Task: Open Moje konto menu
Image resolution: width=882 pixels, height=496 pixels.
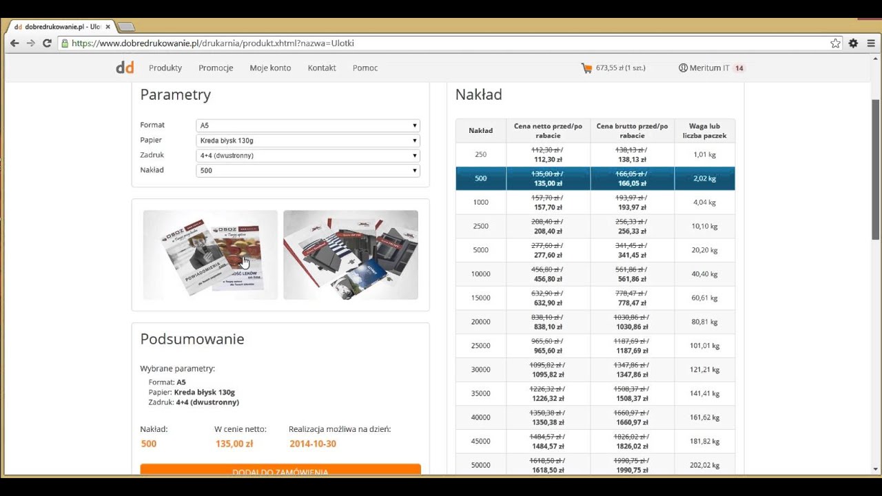Action: click(270, 68)
